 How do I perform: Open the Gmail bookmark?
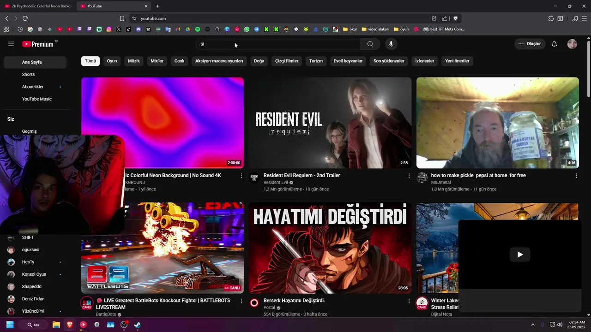coord(178,29)
